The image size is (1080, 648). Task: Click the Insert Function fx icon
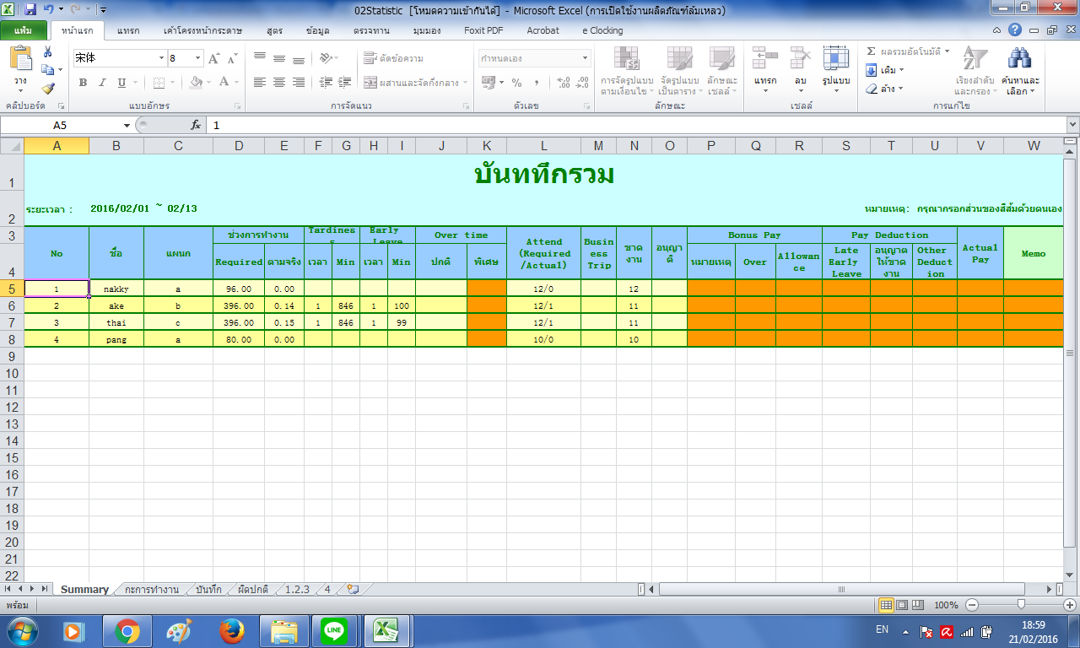(196, 125)
